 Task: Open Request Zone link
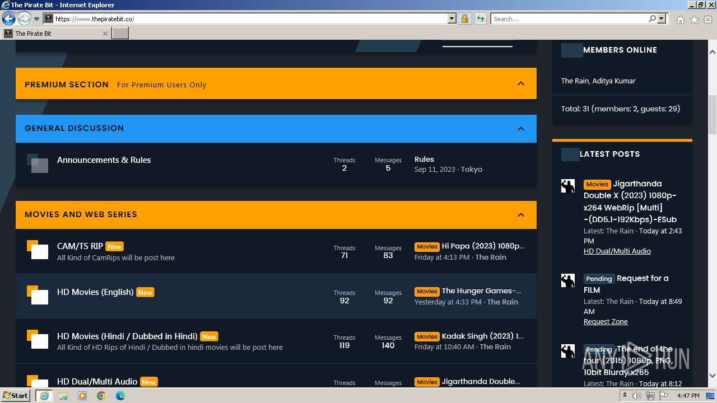click(606, 322)
